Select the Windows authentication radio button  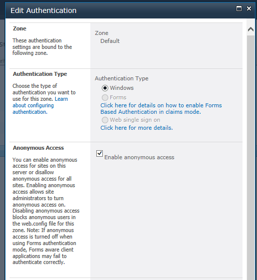[105, 88]
